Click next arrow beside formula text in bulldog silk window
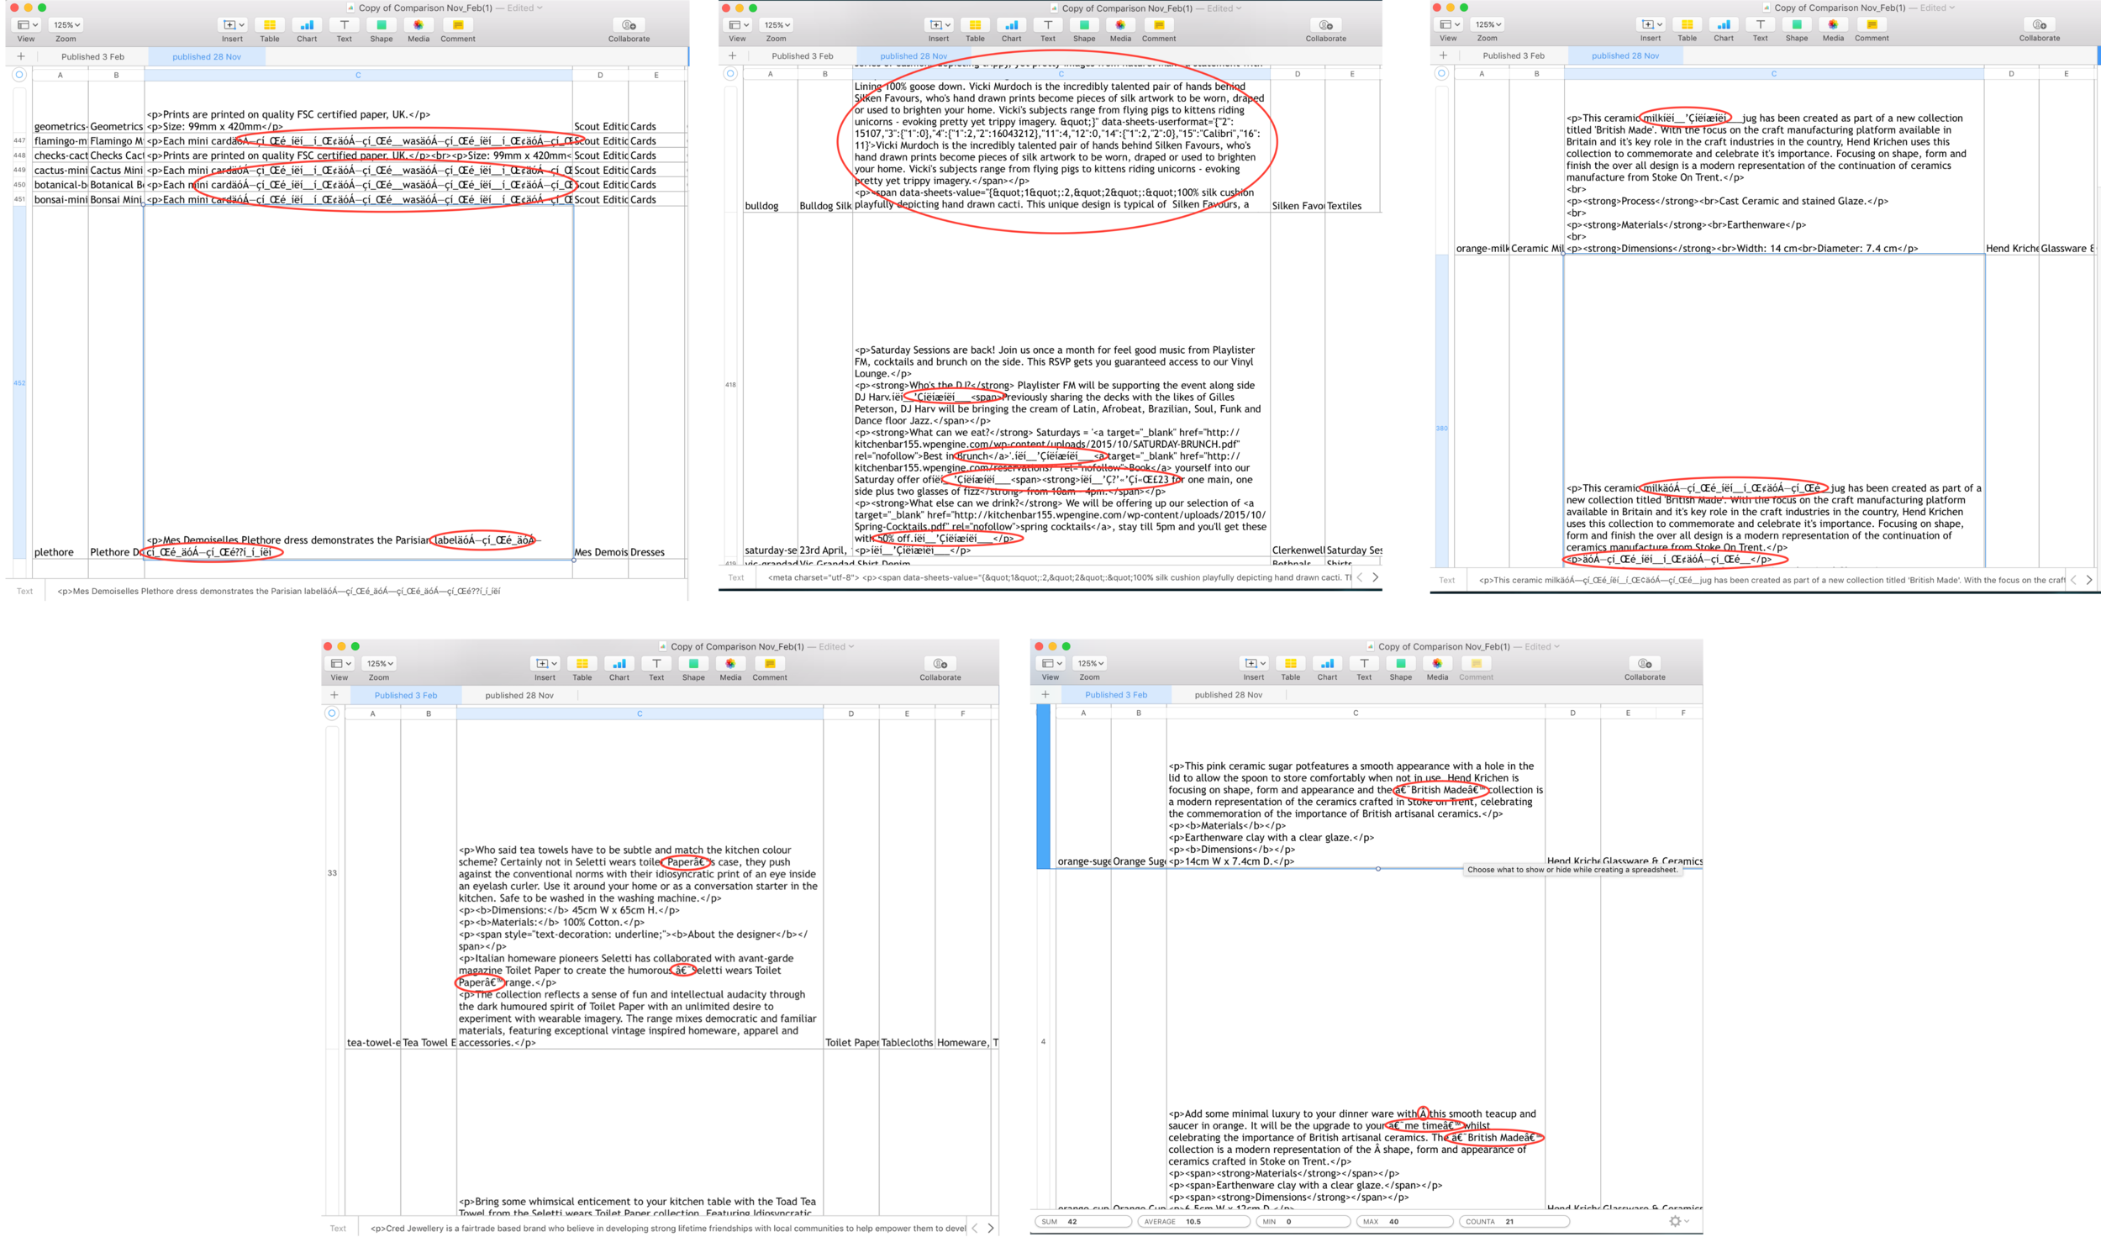Screen dimensions: 2101x1237 [x=1375, y=578]
